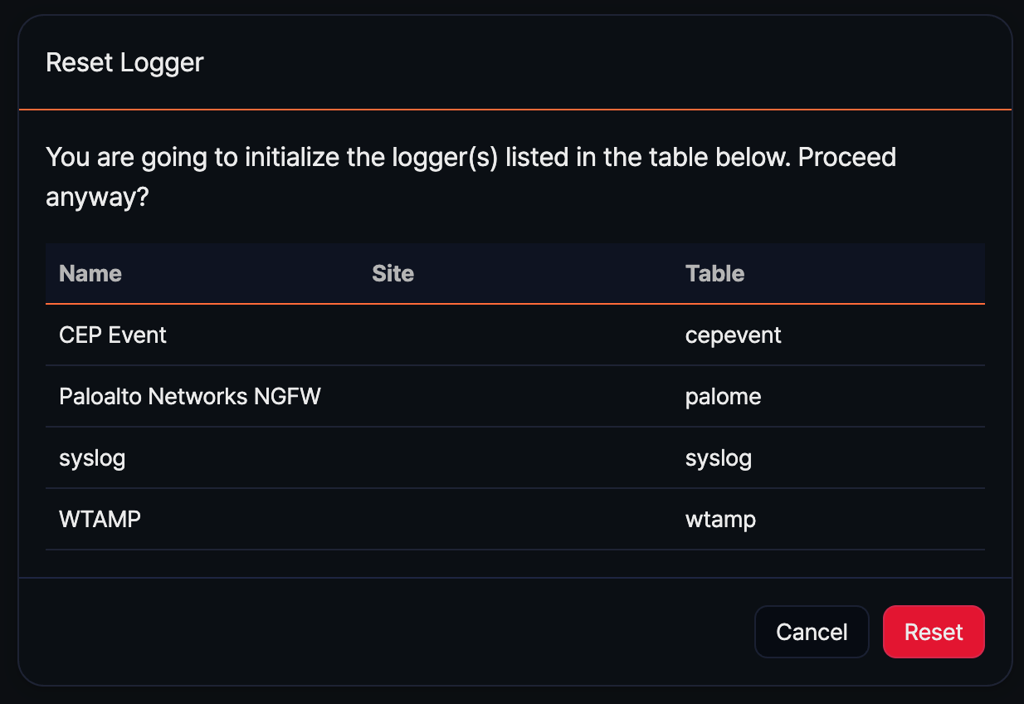Click the Name column header

90,274
